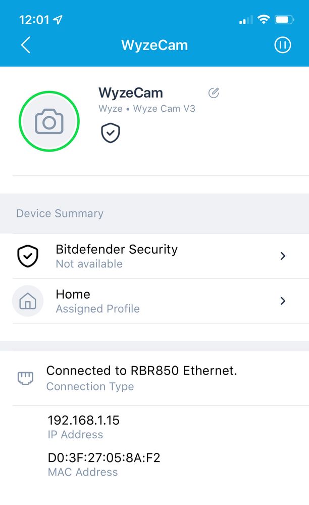Screen dimensions: 309x505
Task: Tap the WyzeCam device name text
Action: tap(130, 93)
